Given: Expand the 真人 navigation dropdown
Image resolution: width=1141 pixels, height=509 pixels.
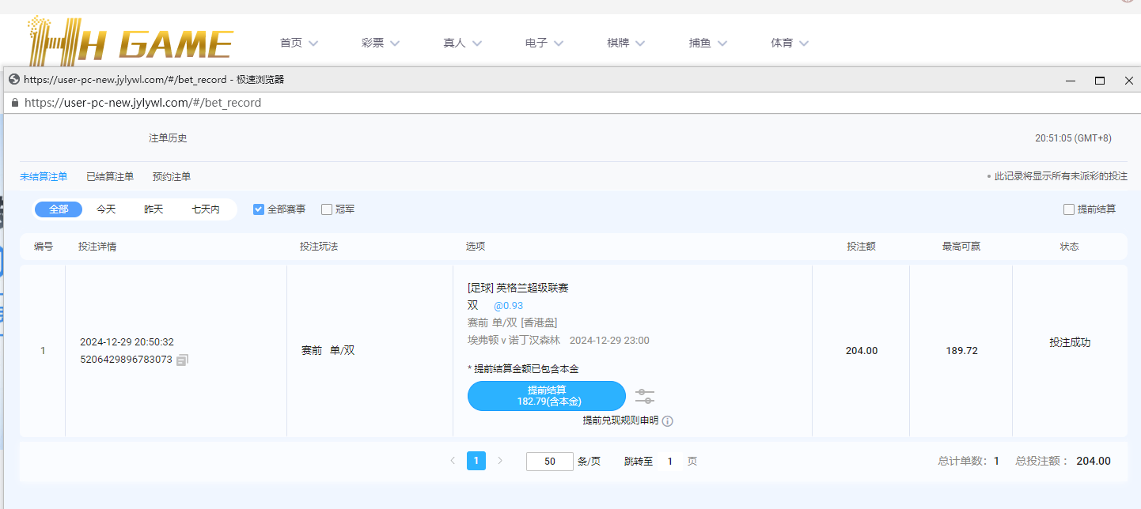Looking at the screenshot, I should (x=462, y=43).
